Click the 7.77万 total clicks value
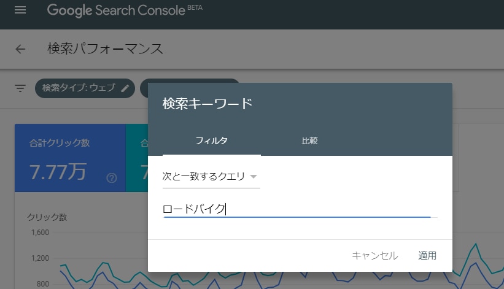 [x=58, y=172]
